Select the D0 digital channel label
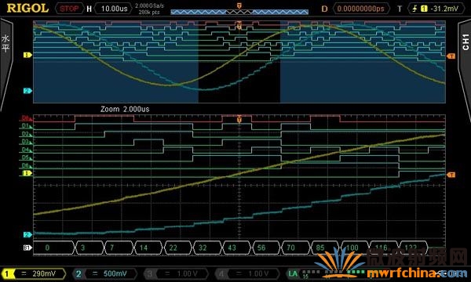Screen dimensions: 471x282 pos(26,118)
